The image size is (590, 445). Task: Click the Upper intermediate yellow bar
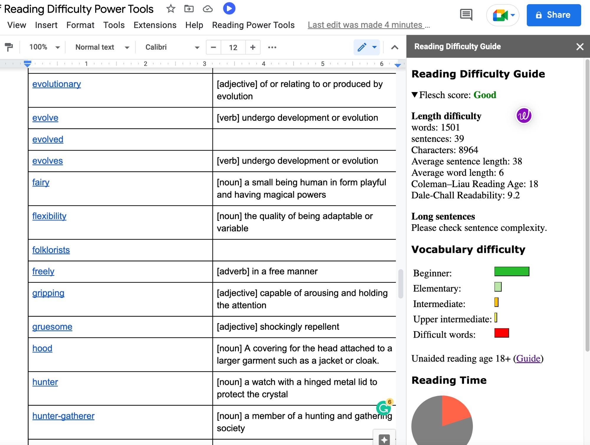496,318
